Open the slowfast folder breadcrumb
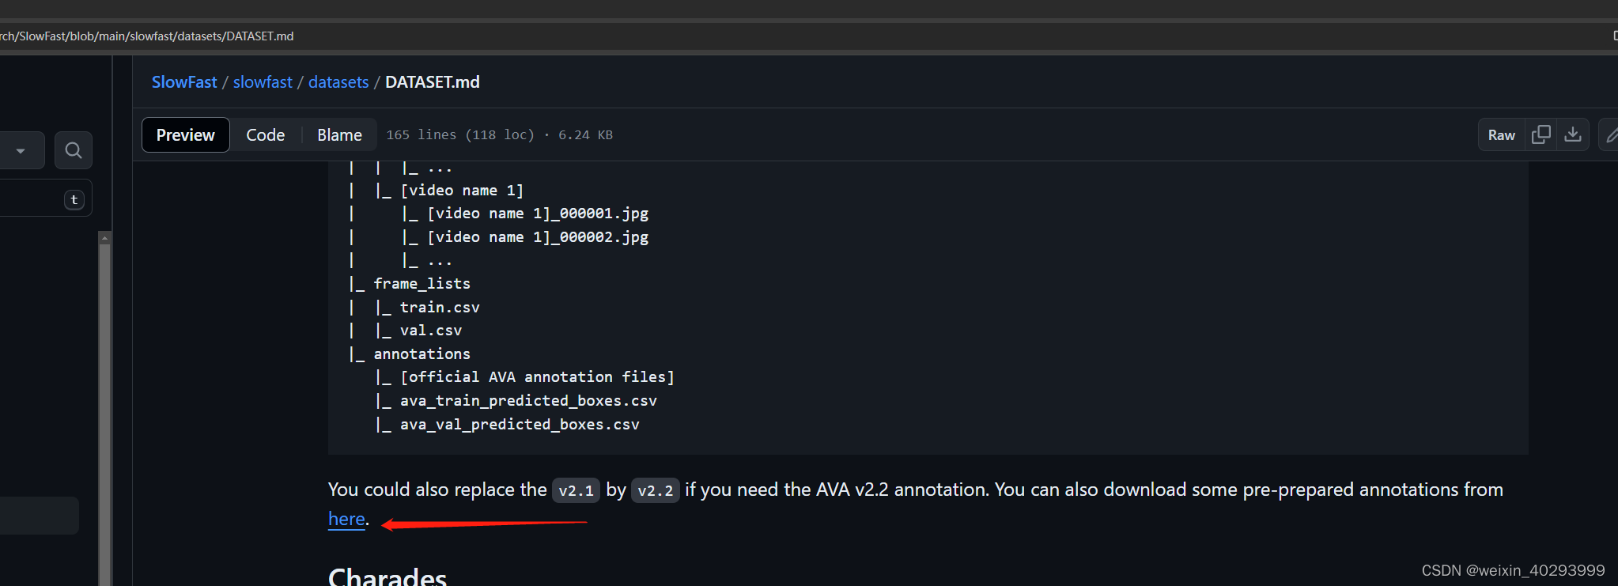1618x586 pixels. (x=263, y=82)
